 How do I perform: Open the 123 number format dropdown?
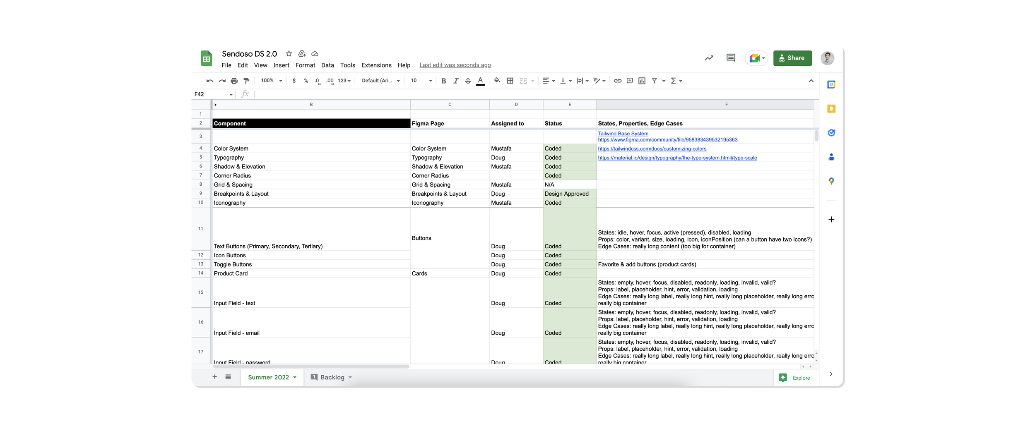[344, 81]
